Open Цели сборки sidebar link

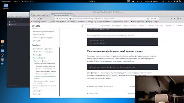click(37, 91)
